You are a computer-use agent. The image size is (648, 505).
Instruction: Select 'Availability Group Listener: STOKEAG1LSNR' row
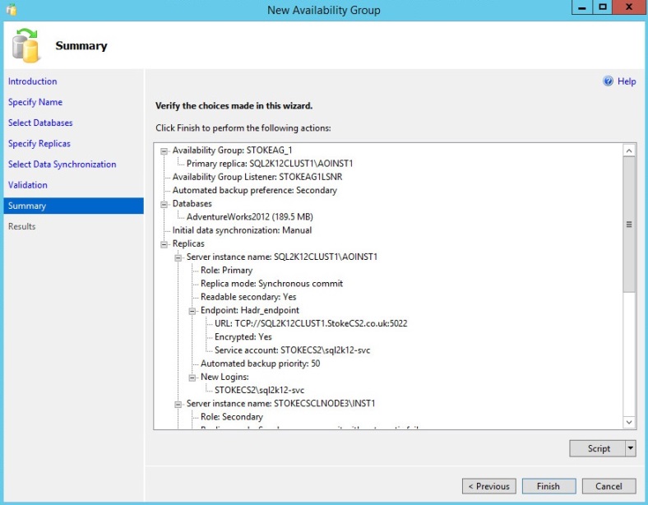tap(257, 177)
